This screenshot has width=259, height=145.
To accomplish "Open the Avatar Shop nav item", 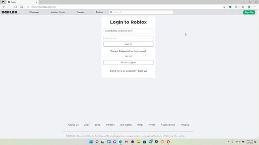I will pos(58,12).
